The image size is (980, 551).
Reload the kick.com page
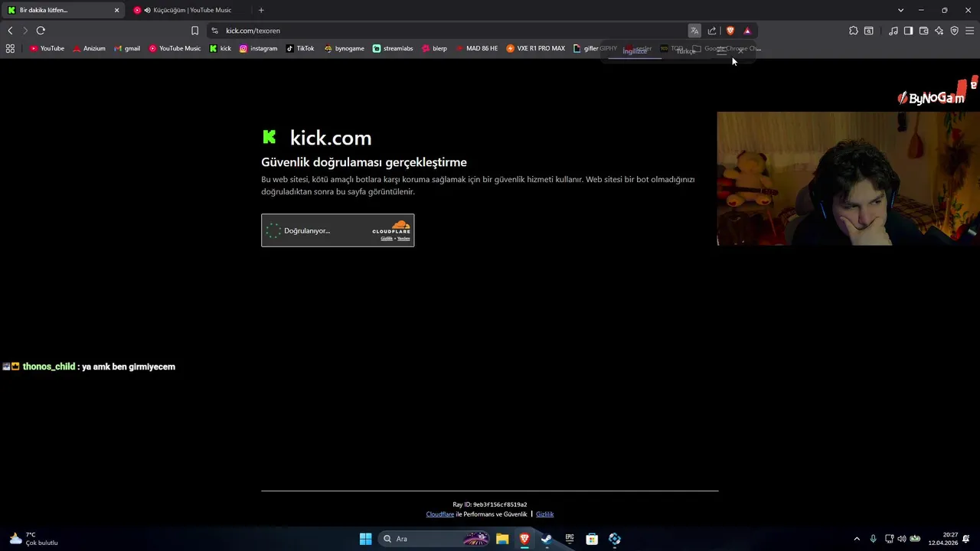[x=41, y=31]
